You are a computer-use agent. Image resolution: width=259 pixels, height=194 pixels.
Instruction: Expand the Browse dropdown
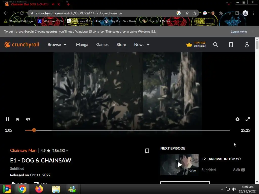click(x=57, y=45)
